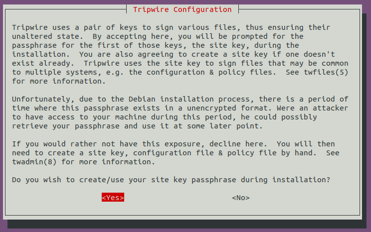371x232 pixels.
Task: Click the 'twfiles(5)' reference text
Action: tap(326, 72)
